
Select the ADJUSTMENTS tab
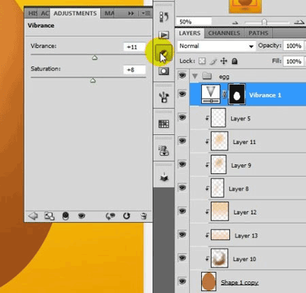click(x=75, y=14)
